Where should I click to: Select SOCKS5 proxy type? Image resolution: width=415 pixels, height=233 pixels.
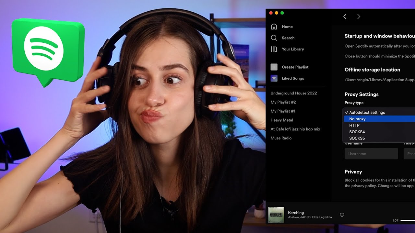click(x=379, y=138)
